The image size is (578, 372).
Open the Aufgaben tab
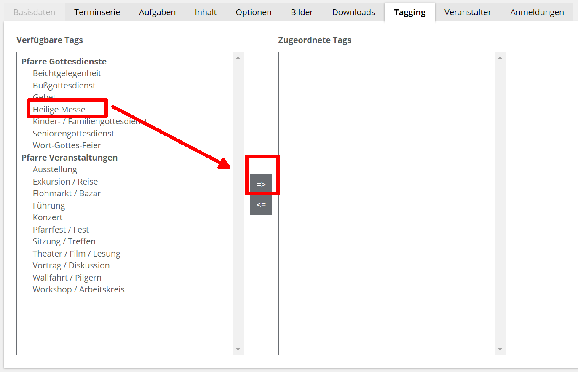(157, 12)
